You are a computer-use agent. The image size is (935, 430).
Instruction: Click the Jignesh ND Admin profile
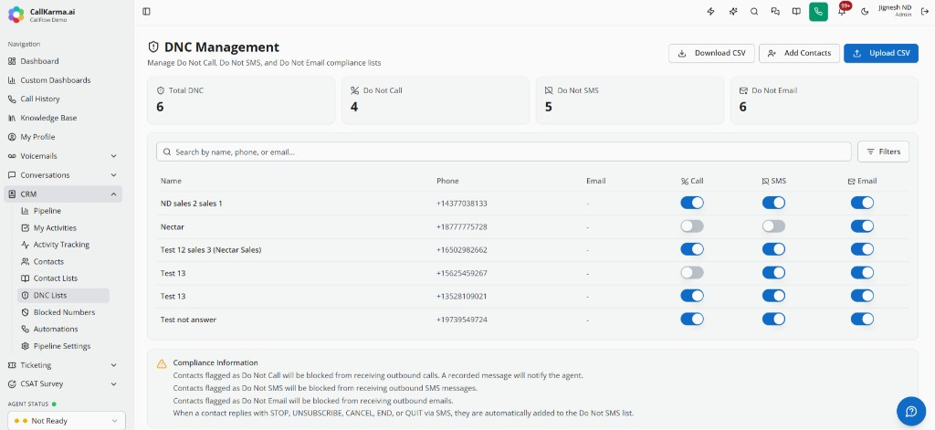pyautogui.click(x=895, y=11)
